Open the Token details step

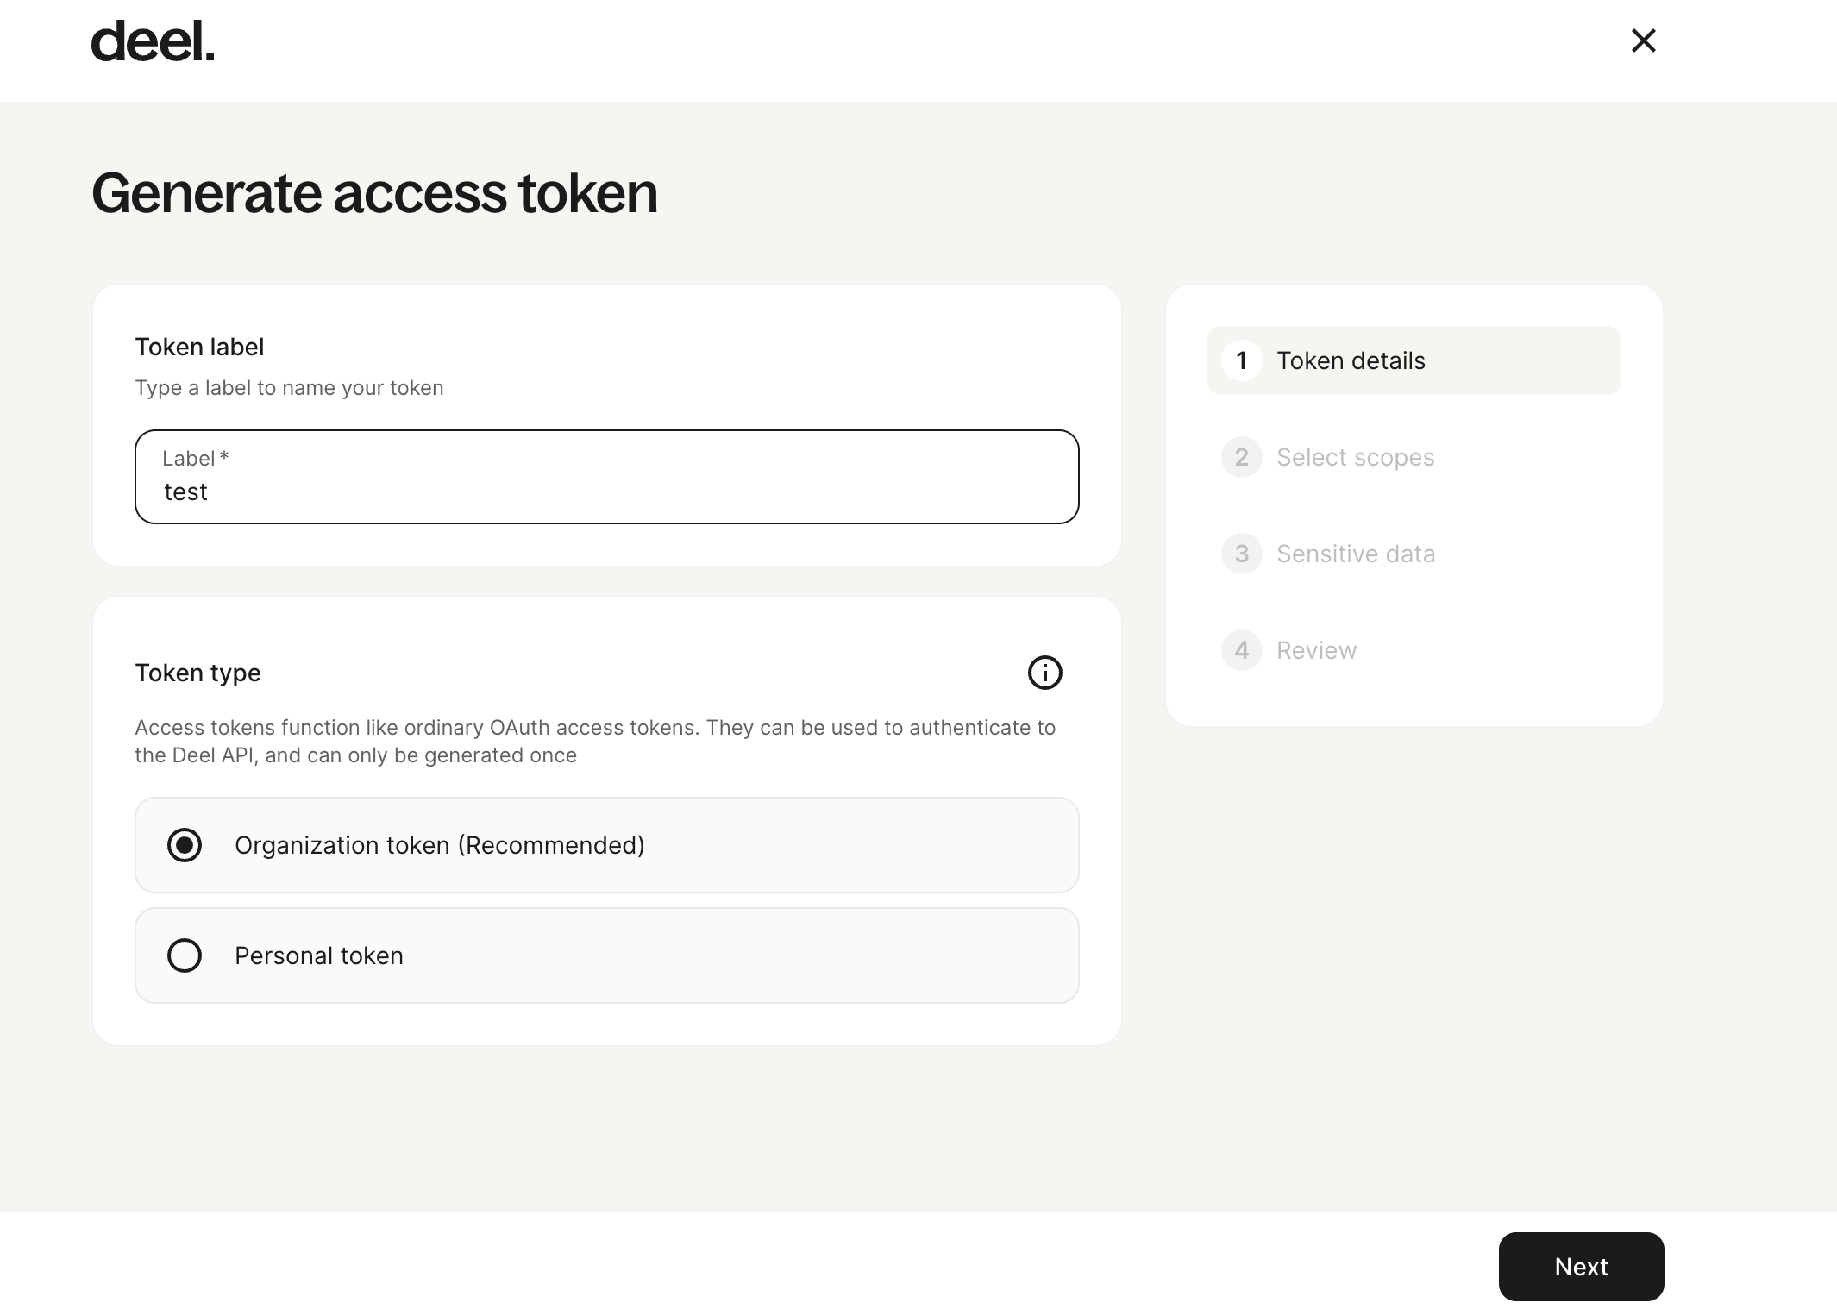pyautogui.click(x=1414, y=360)
